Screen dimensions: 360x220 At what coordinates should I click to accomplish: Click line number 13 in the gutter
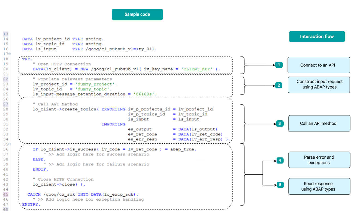point(6,34)
